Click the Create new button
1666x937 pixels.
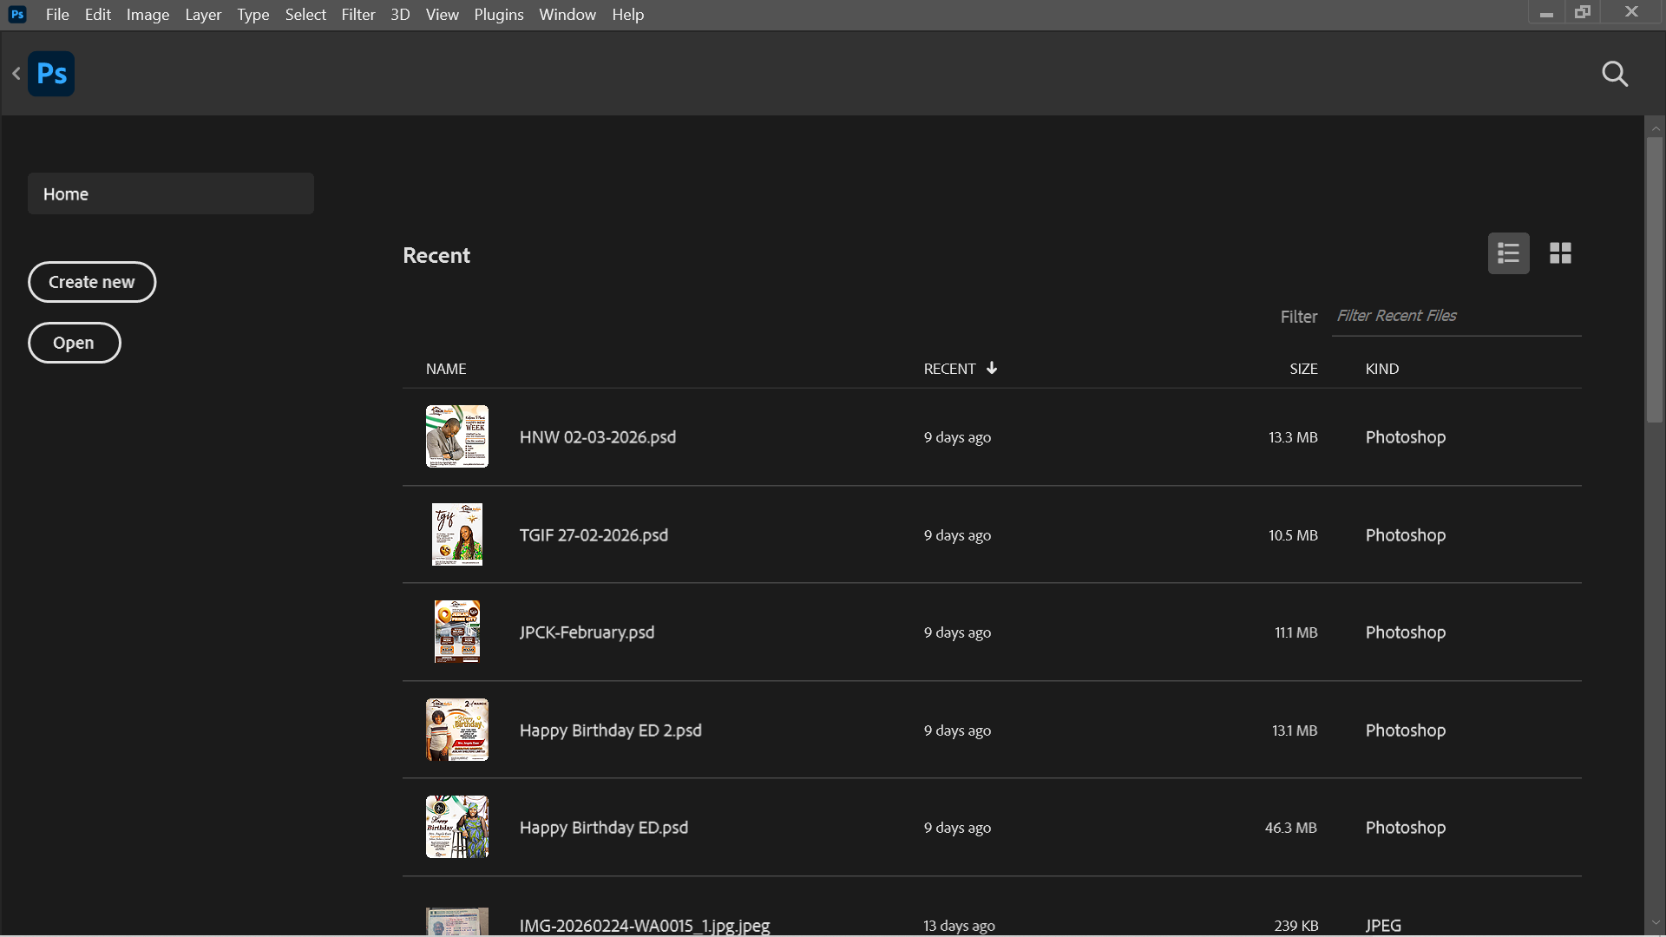(x=92, y=282)
